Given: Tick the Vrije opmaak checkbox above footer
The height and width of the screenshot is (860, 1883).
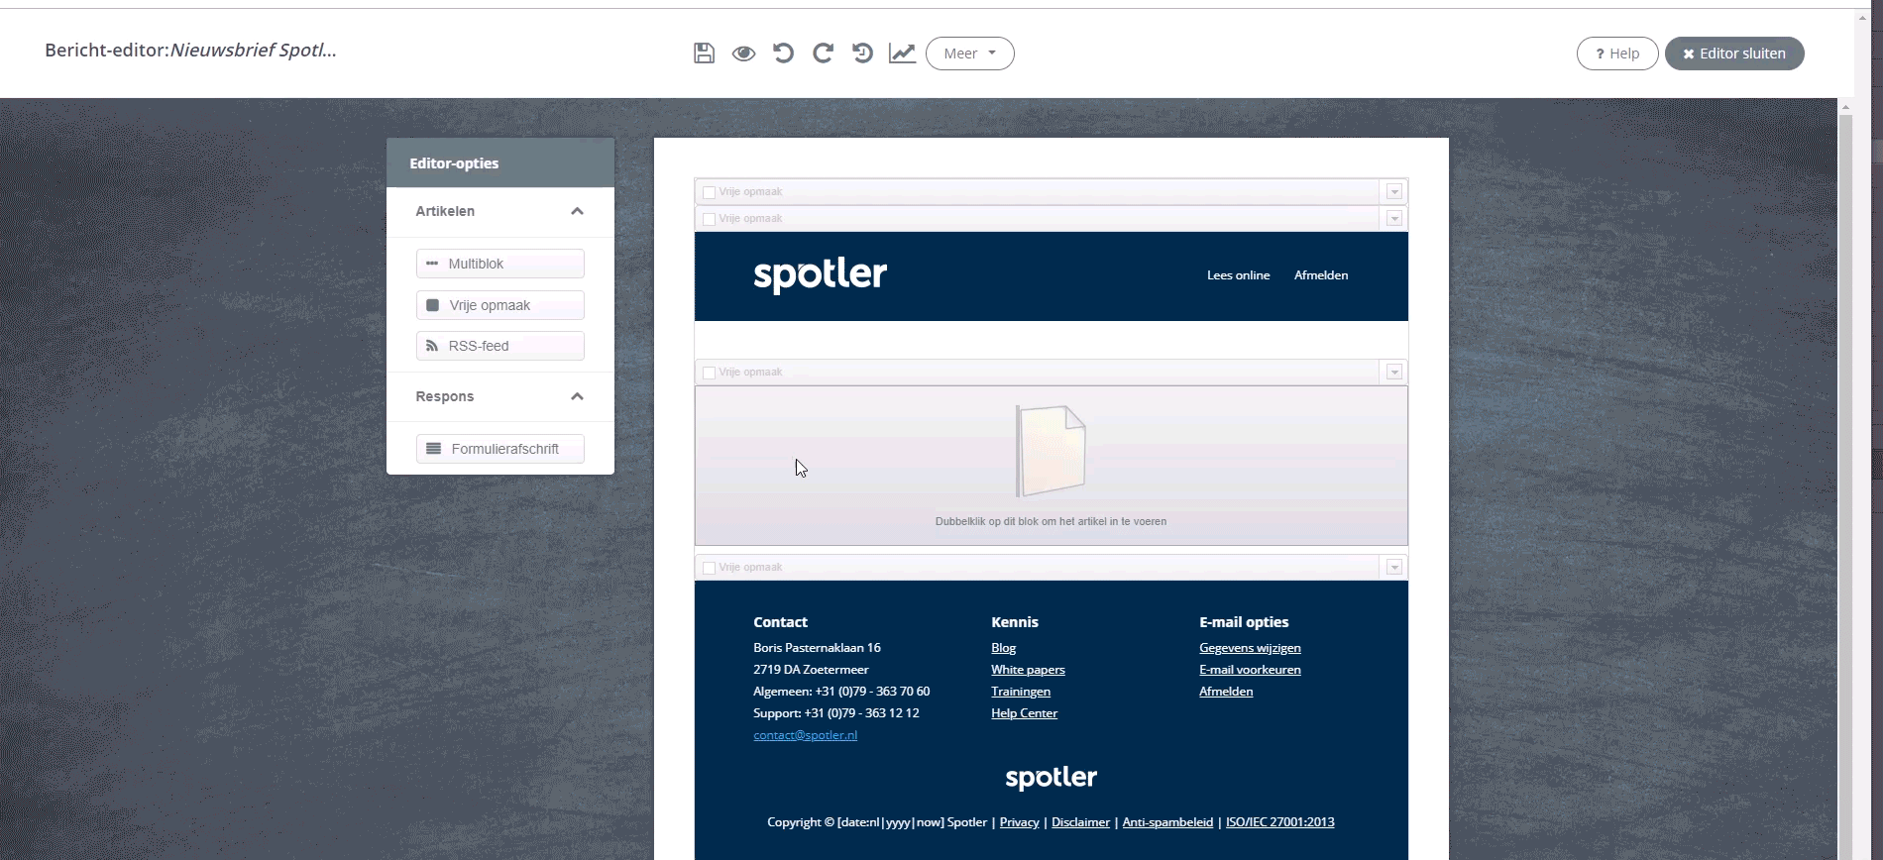Looking at the screenshot, I should coord(709,568).
